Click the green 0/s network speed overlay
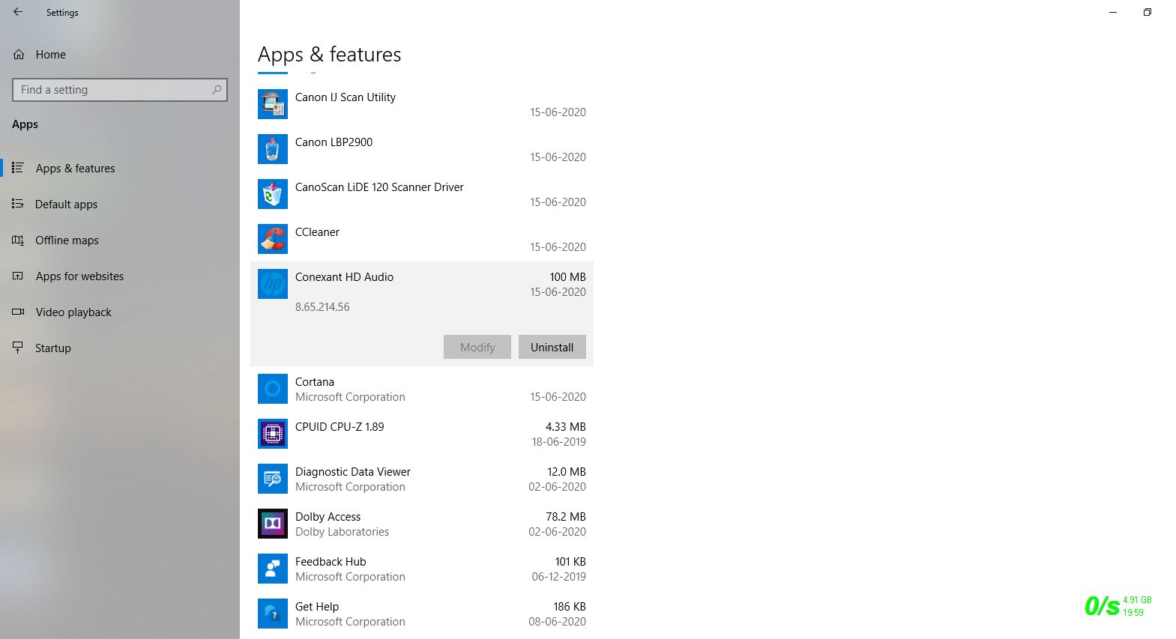Screen dimensions: 1176x639 pos(1102,605)
